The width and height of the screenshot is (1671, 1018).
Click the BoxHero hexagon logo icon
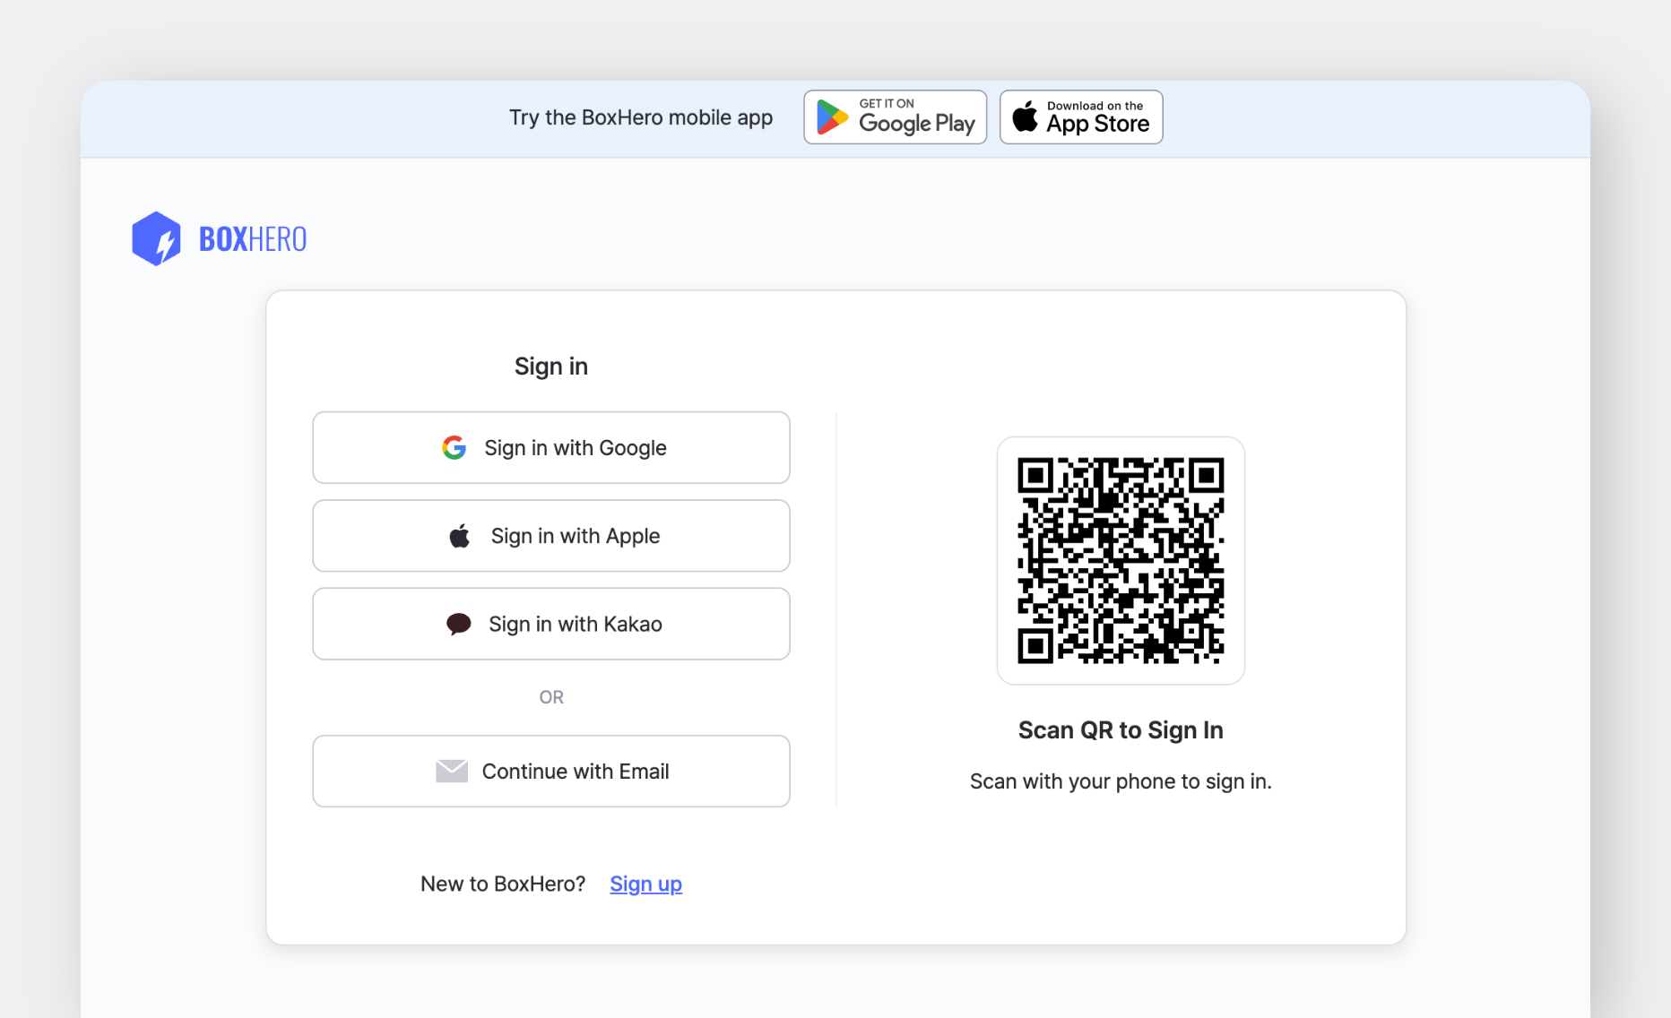tap(158, 237)
